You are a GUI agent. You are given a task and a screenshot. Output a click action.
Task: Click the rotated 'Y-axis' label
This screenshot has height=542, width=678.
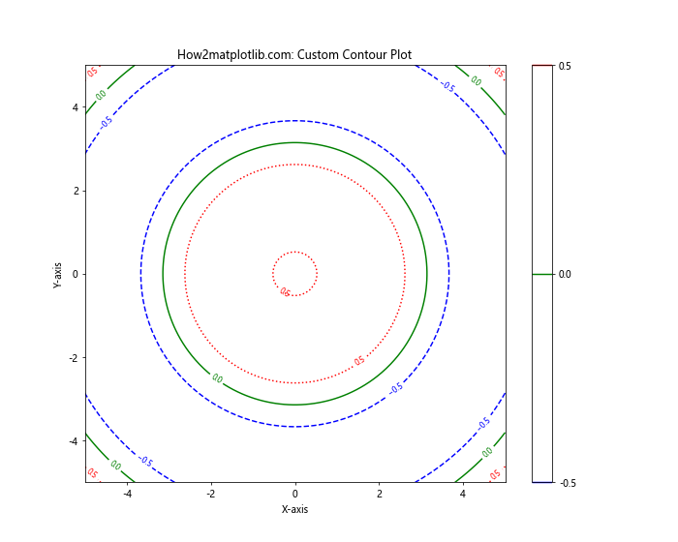(58, 274)
